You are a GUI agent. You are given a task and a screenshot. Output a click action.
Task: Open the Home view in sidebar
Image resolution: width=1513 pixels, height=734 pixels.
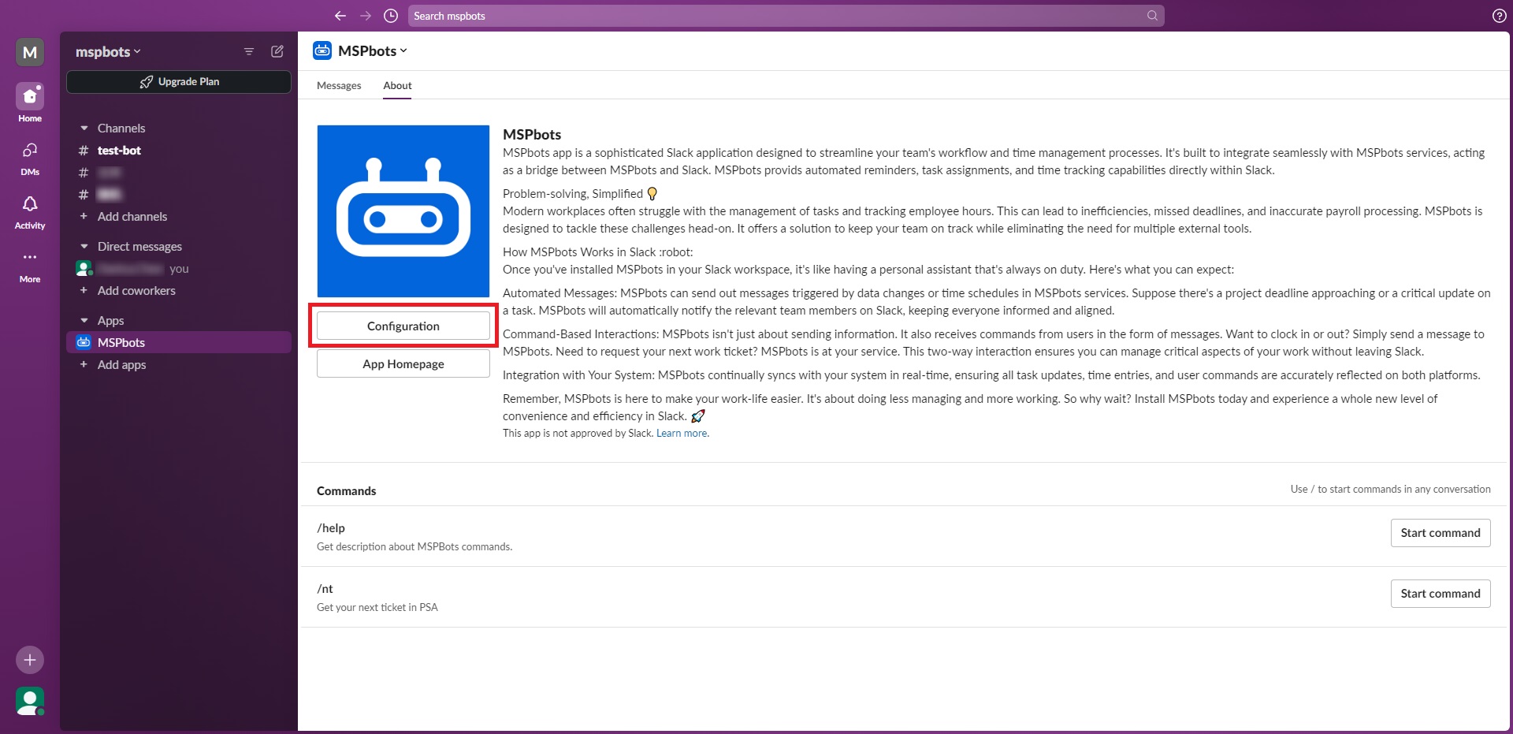[x=30, y=97]
